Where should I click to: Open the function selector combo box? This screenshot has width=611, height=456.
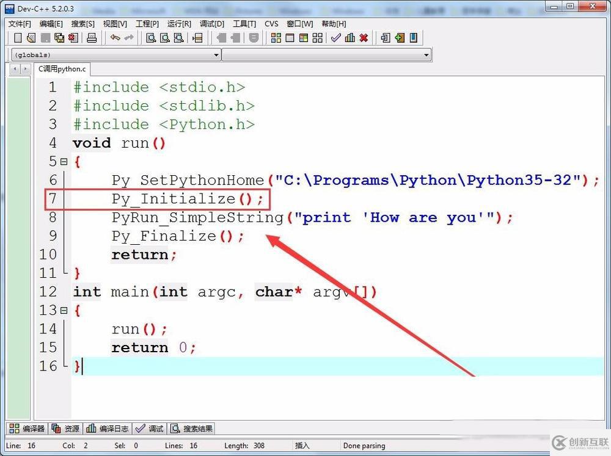tap(427, 54)
